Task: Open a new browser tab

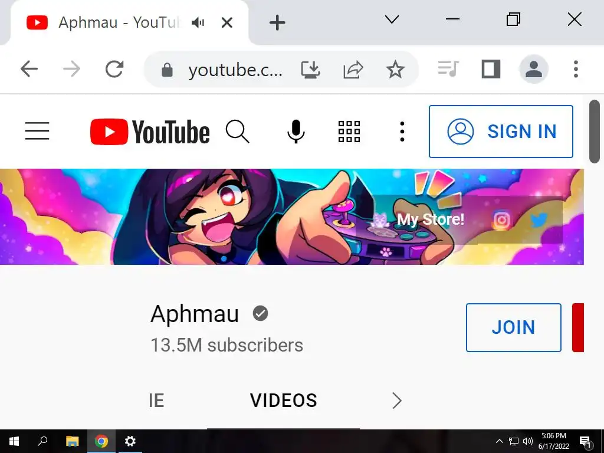Action: click(277, 23)
